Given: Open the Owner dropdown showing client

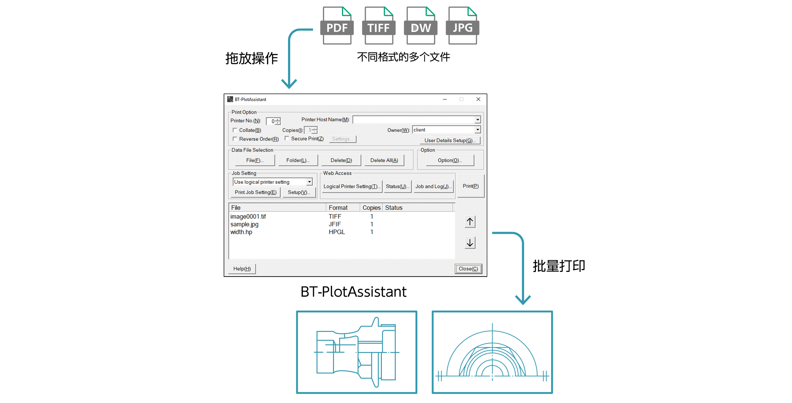Looking at the screenshot, I should click(477, 130).
